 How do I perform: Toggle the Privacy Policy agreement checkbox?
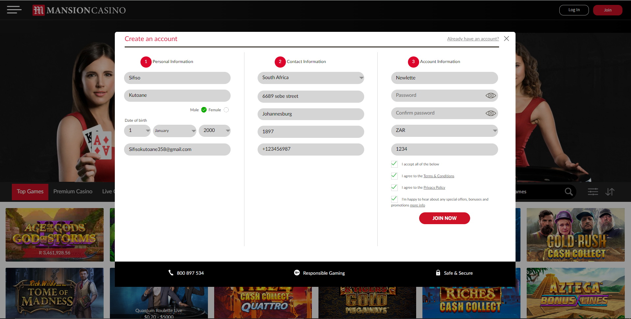(x=394, y=187)
